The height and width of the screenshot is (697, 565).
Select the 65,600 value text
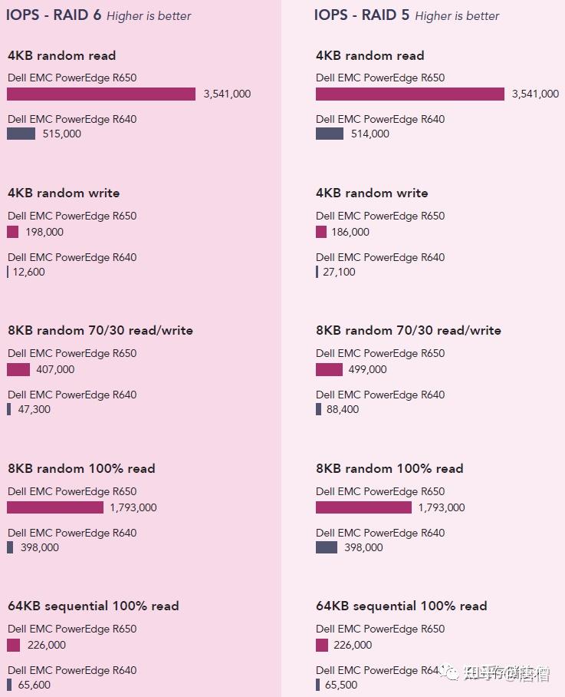34,685
